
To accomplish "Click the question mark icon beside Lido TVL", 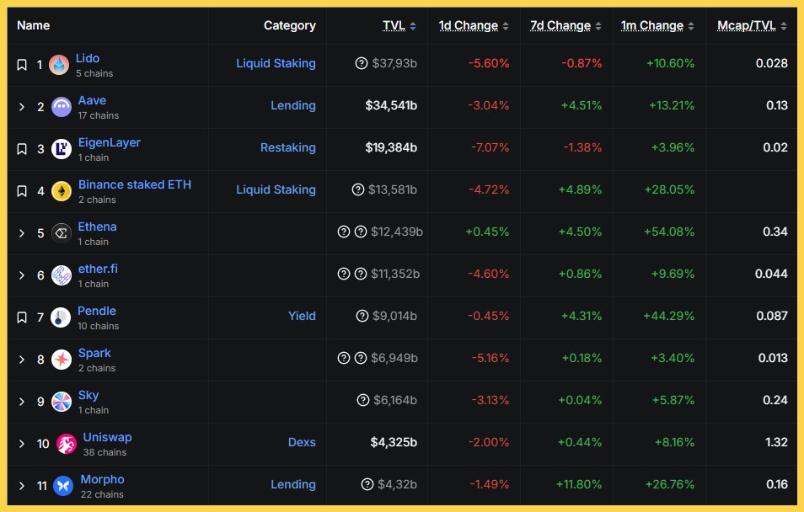I will 362,63.
